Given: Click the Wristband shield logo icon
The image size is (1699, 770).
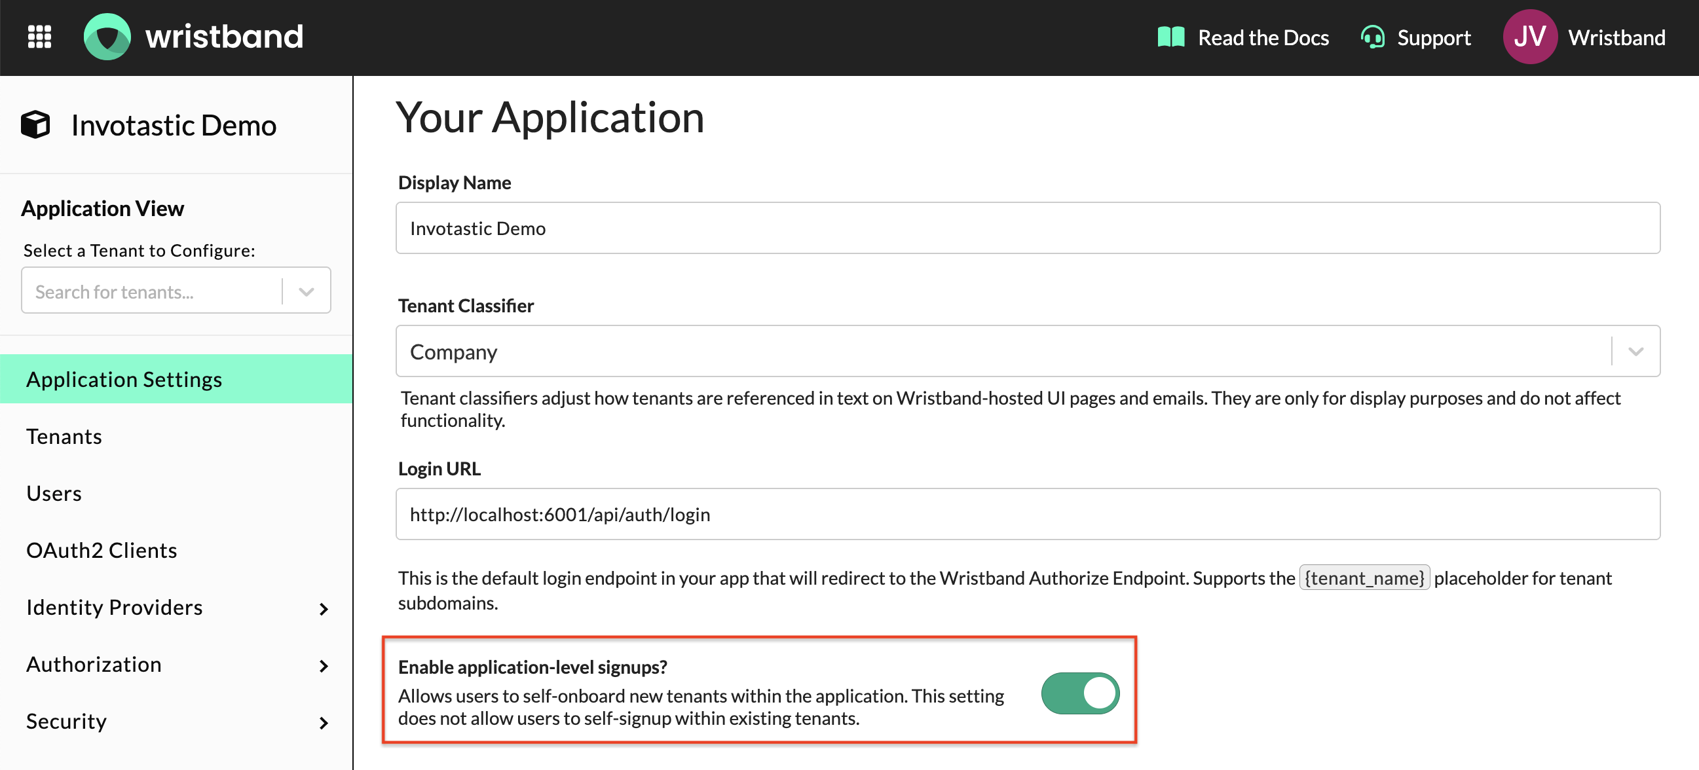Looking at the screenshot, I should coord(107,37).
